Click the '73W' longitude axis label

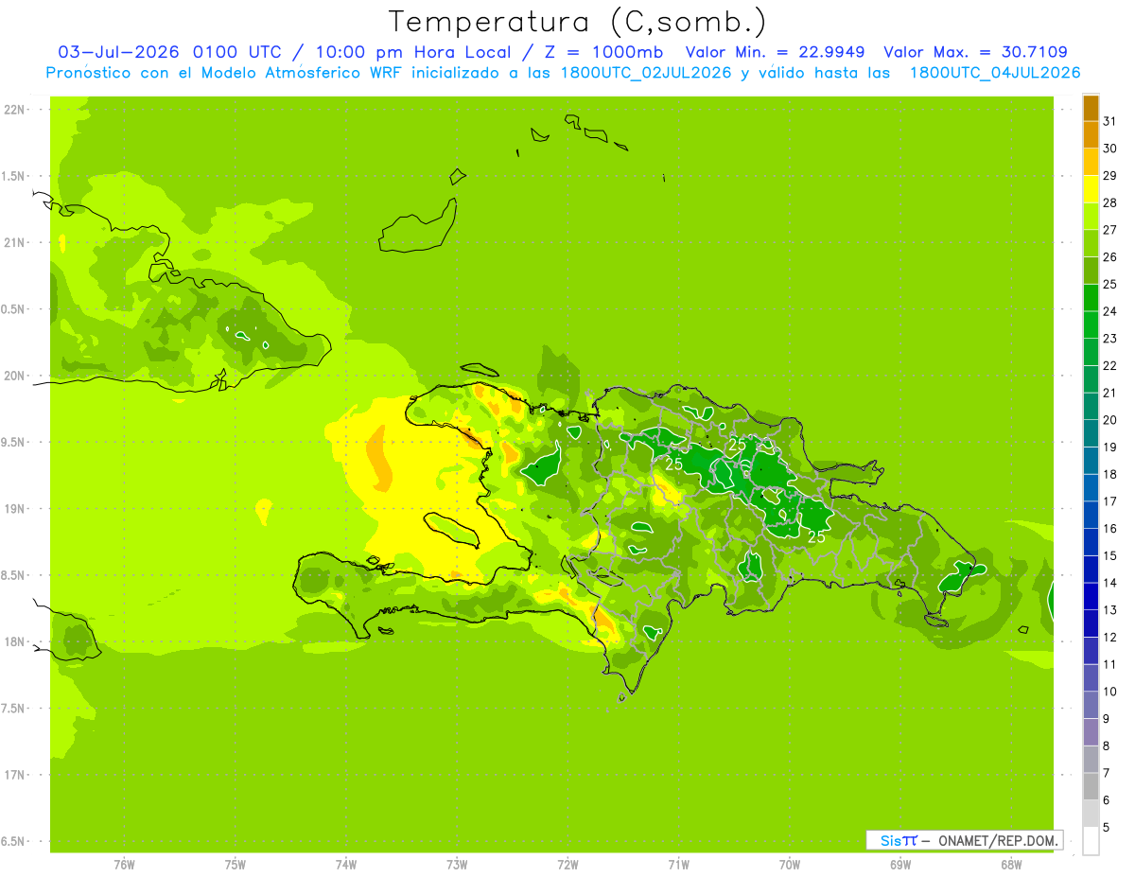[457, 865]
